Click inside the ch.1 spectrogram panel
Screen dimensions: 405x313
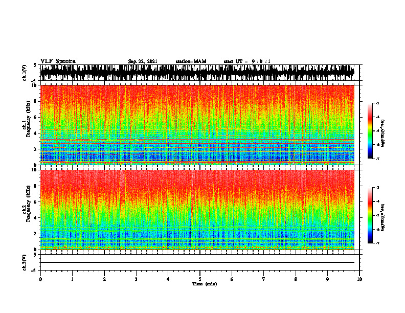point(197,125)
